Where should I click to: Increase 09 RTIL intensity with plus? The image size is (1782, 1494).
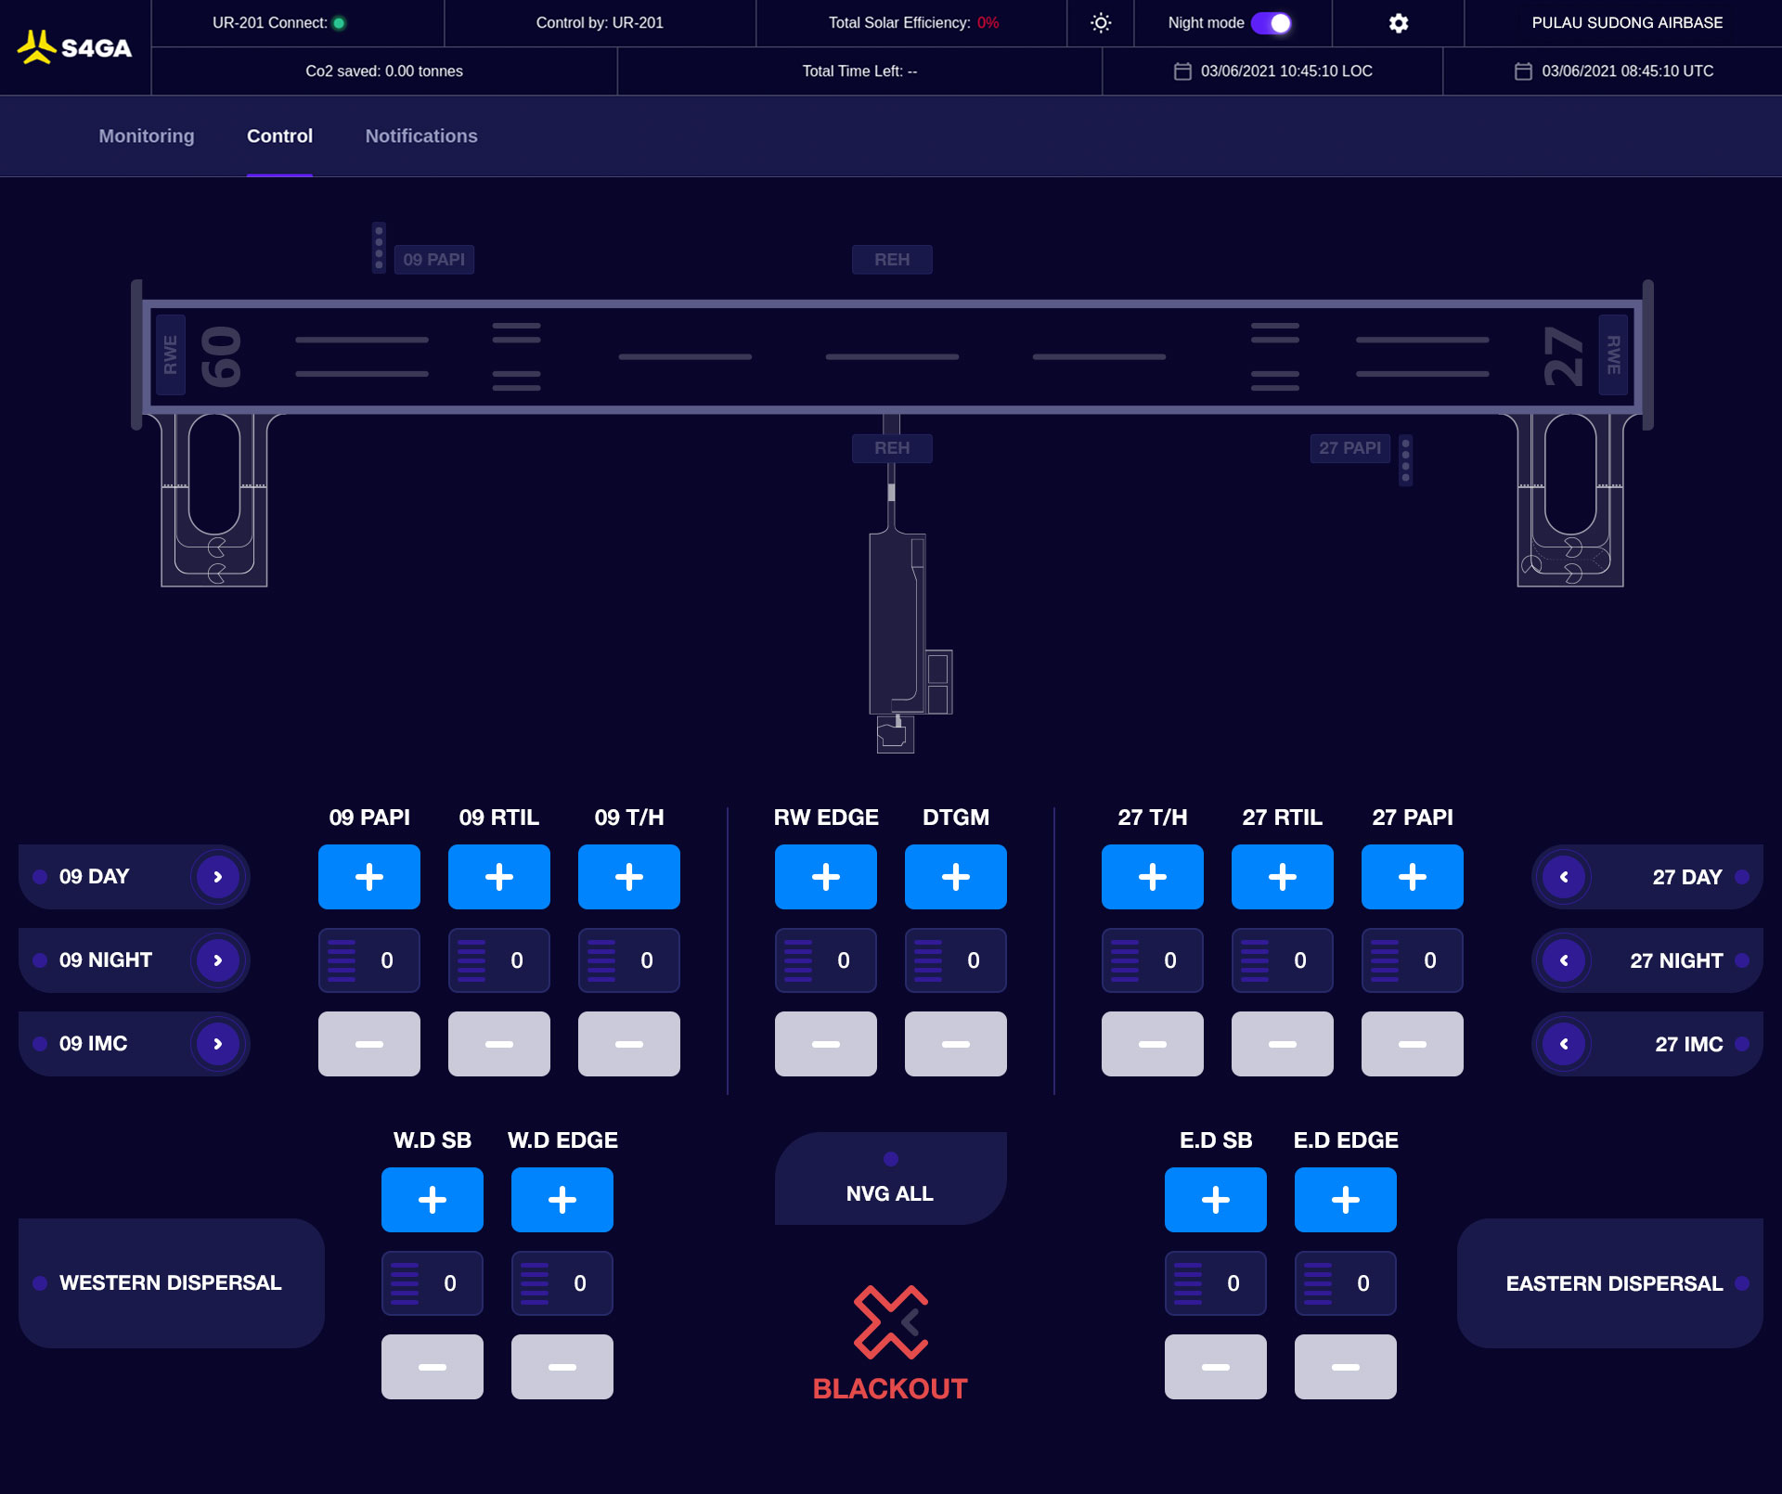[x=499, y=877]
